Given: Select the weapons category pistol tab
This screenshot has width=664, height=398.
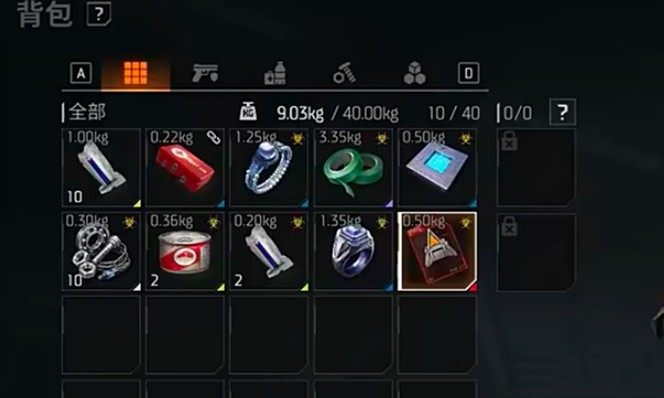Looking at the screenshot, I should pyautogui.click(x=205, y=74).
